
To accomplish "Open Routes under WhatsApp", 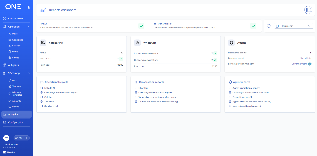I will click(15, 107).
